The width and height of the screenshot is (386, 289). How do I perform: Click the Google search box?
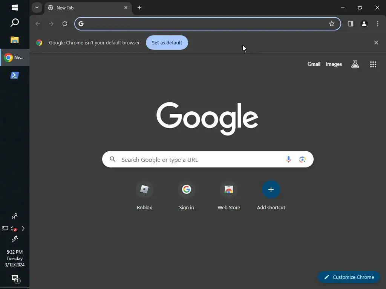point(208,159)
